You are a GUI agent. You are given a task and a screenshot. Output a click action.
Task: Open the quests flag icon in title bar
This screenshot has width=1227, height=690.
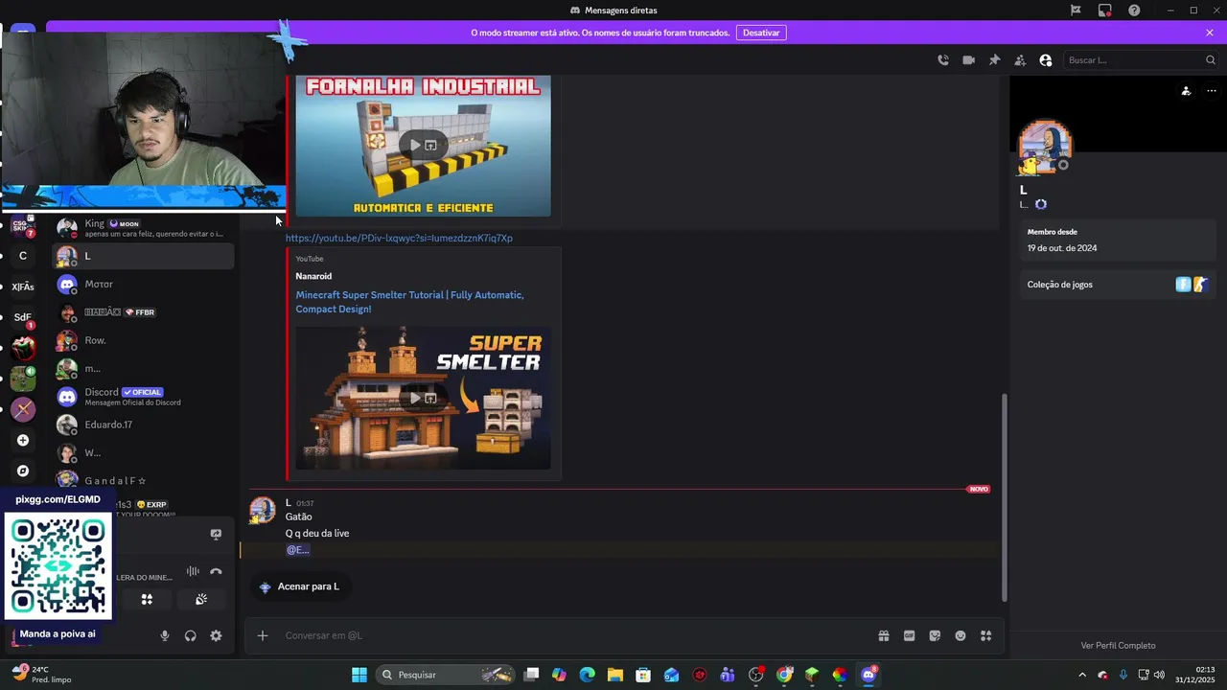point(1076,11)
